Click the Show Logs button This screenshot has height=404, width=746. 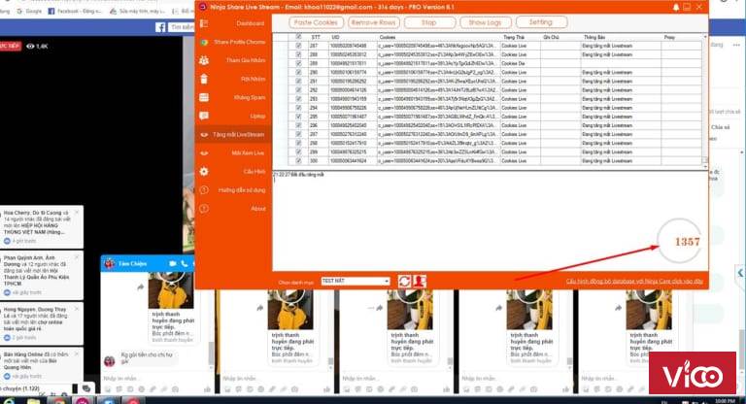click(486, 22)
